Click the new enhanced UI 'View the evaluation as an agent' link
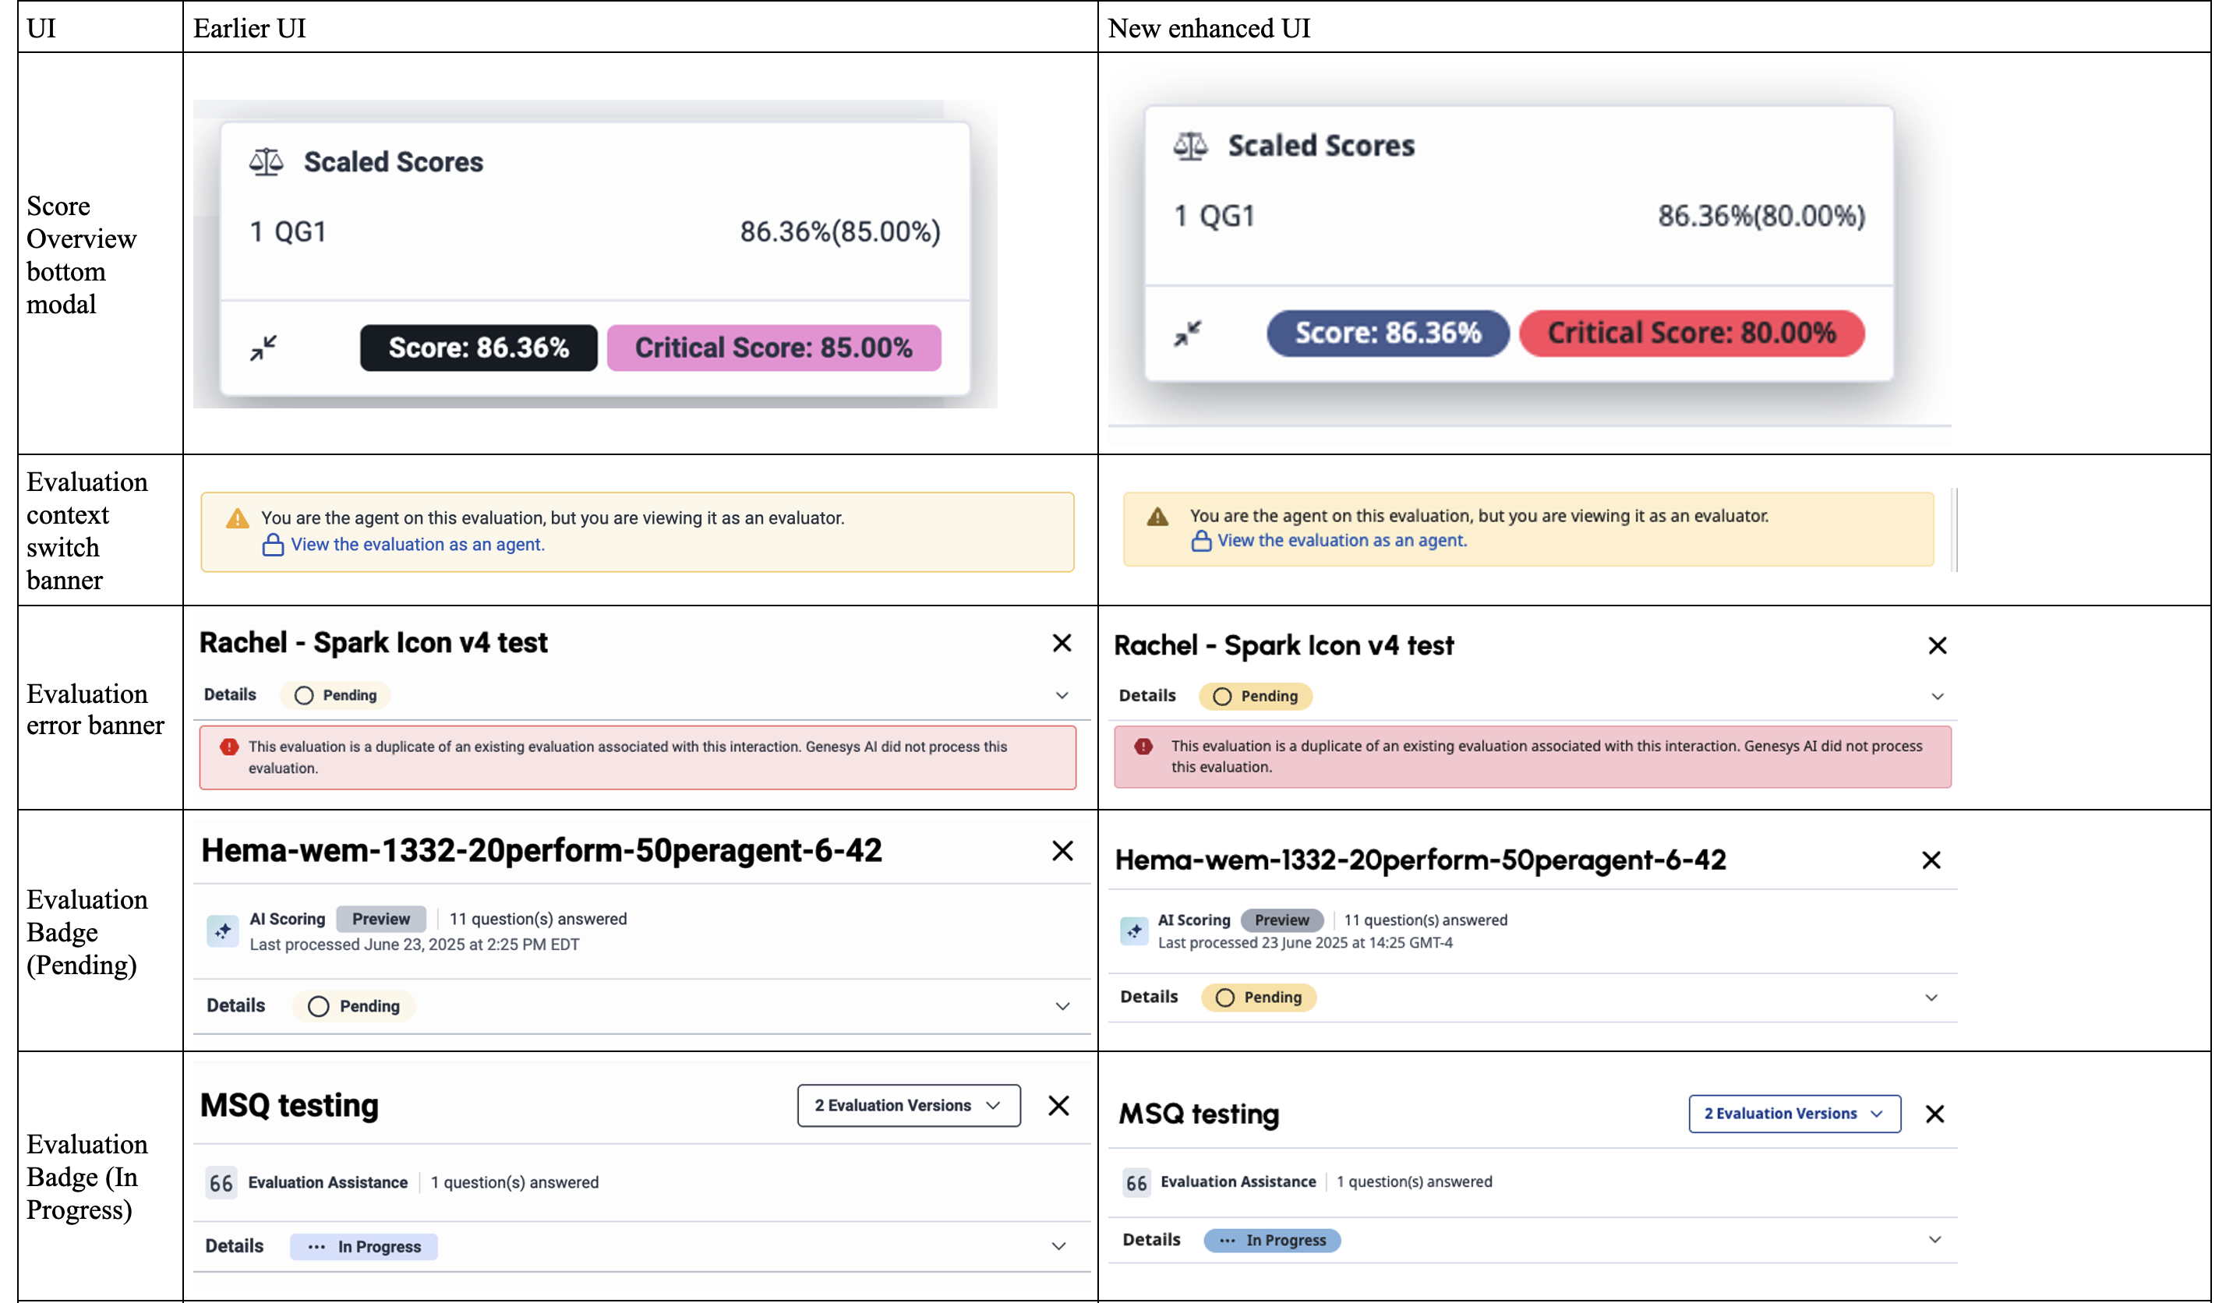The image size is (2240, 1303). 1341,540
